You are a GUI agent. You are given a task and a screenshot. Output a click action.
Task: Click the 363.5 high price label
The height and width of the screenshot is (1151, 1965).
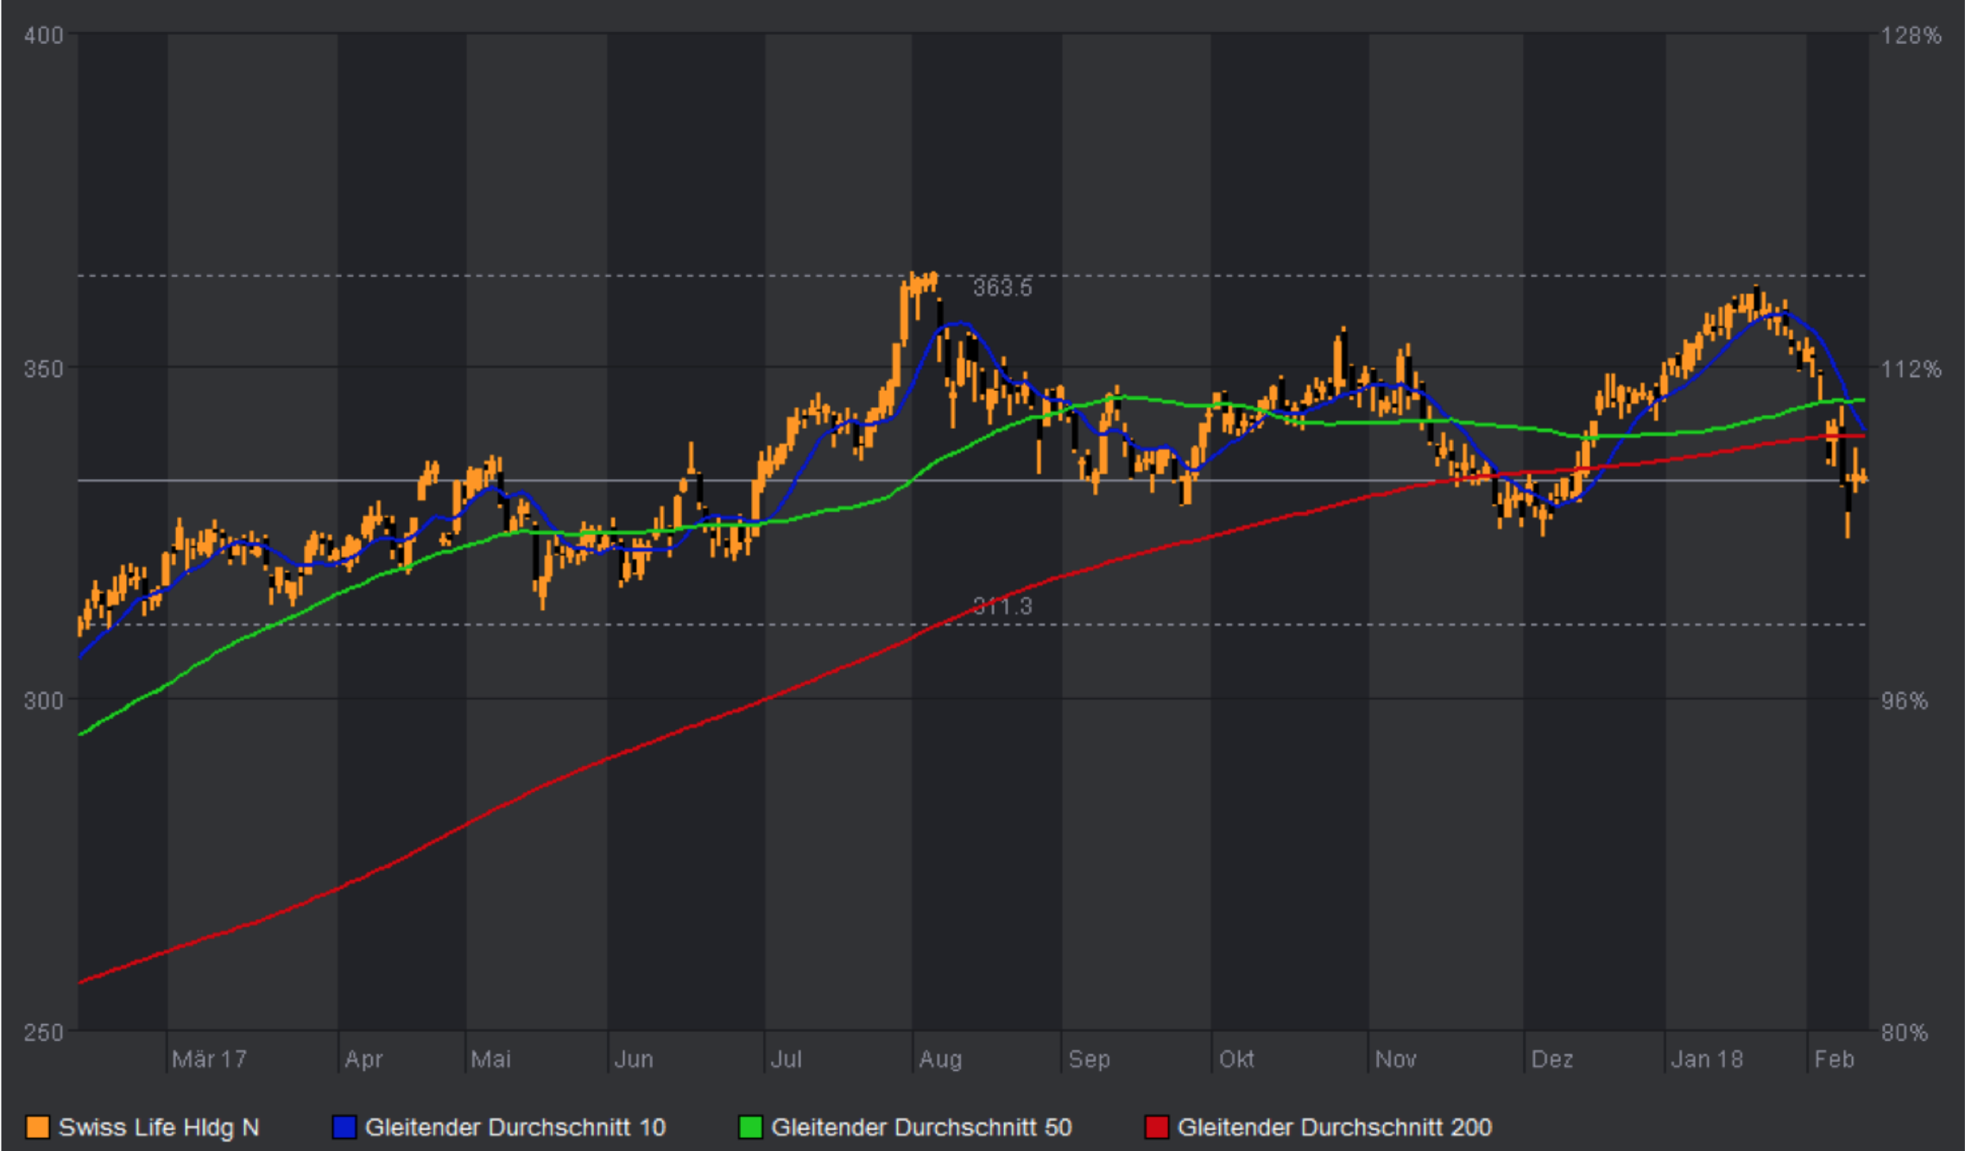tap(1001, 288)
